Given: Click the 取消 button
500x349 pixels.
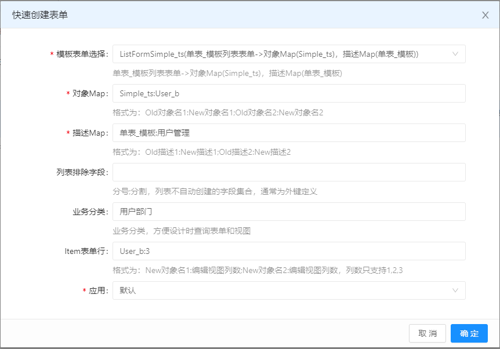Looking at the screenshot, I should (427, 333).
